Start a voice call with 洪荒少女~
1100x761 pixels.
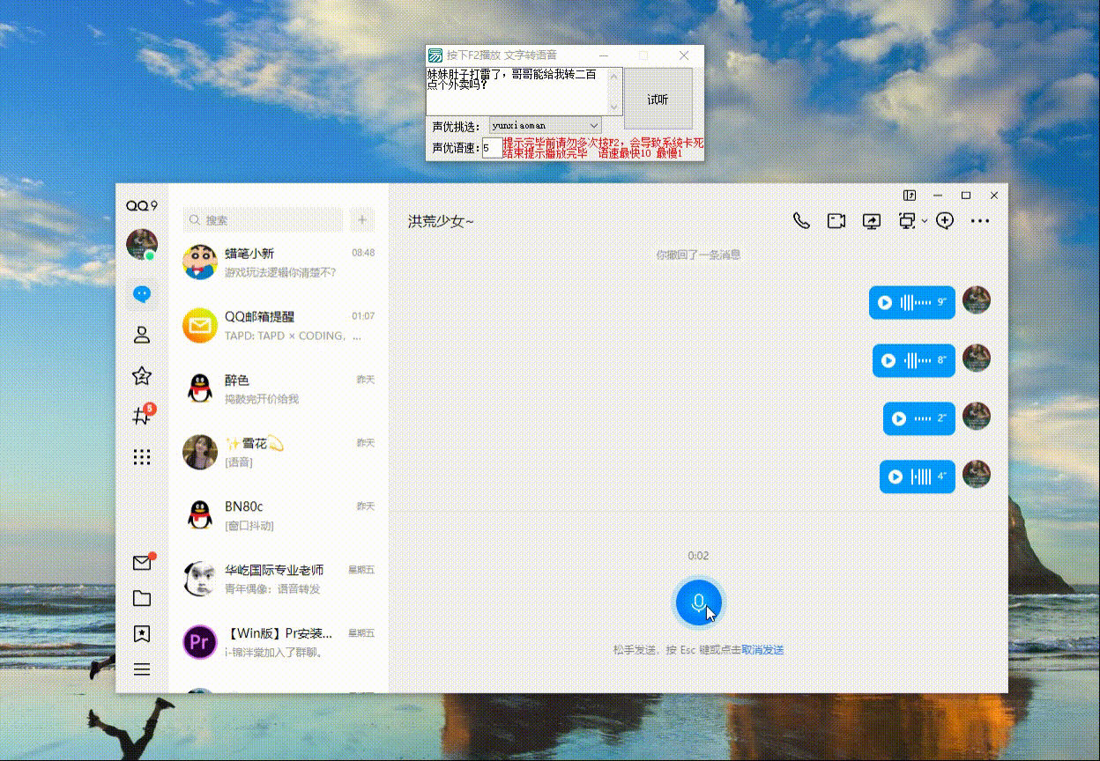pos(801,221)
